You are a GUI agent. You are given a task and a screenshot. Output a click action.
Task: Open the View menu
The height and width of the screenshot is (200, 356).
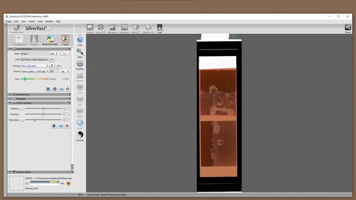point(23,22)
